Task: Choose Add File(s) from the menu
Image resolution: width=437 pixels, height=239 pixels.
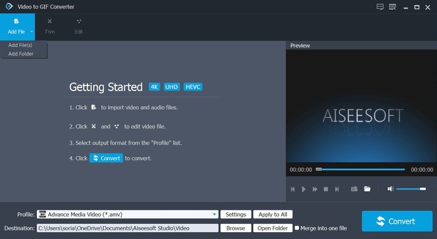Action: (x=20, y=45)
